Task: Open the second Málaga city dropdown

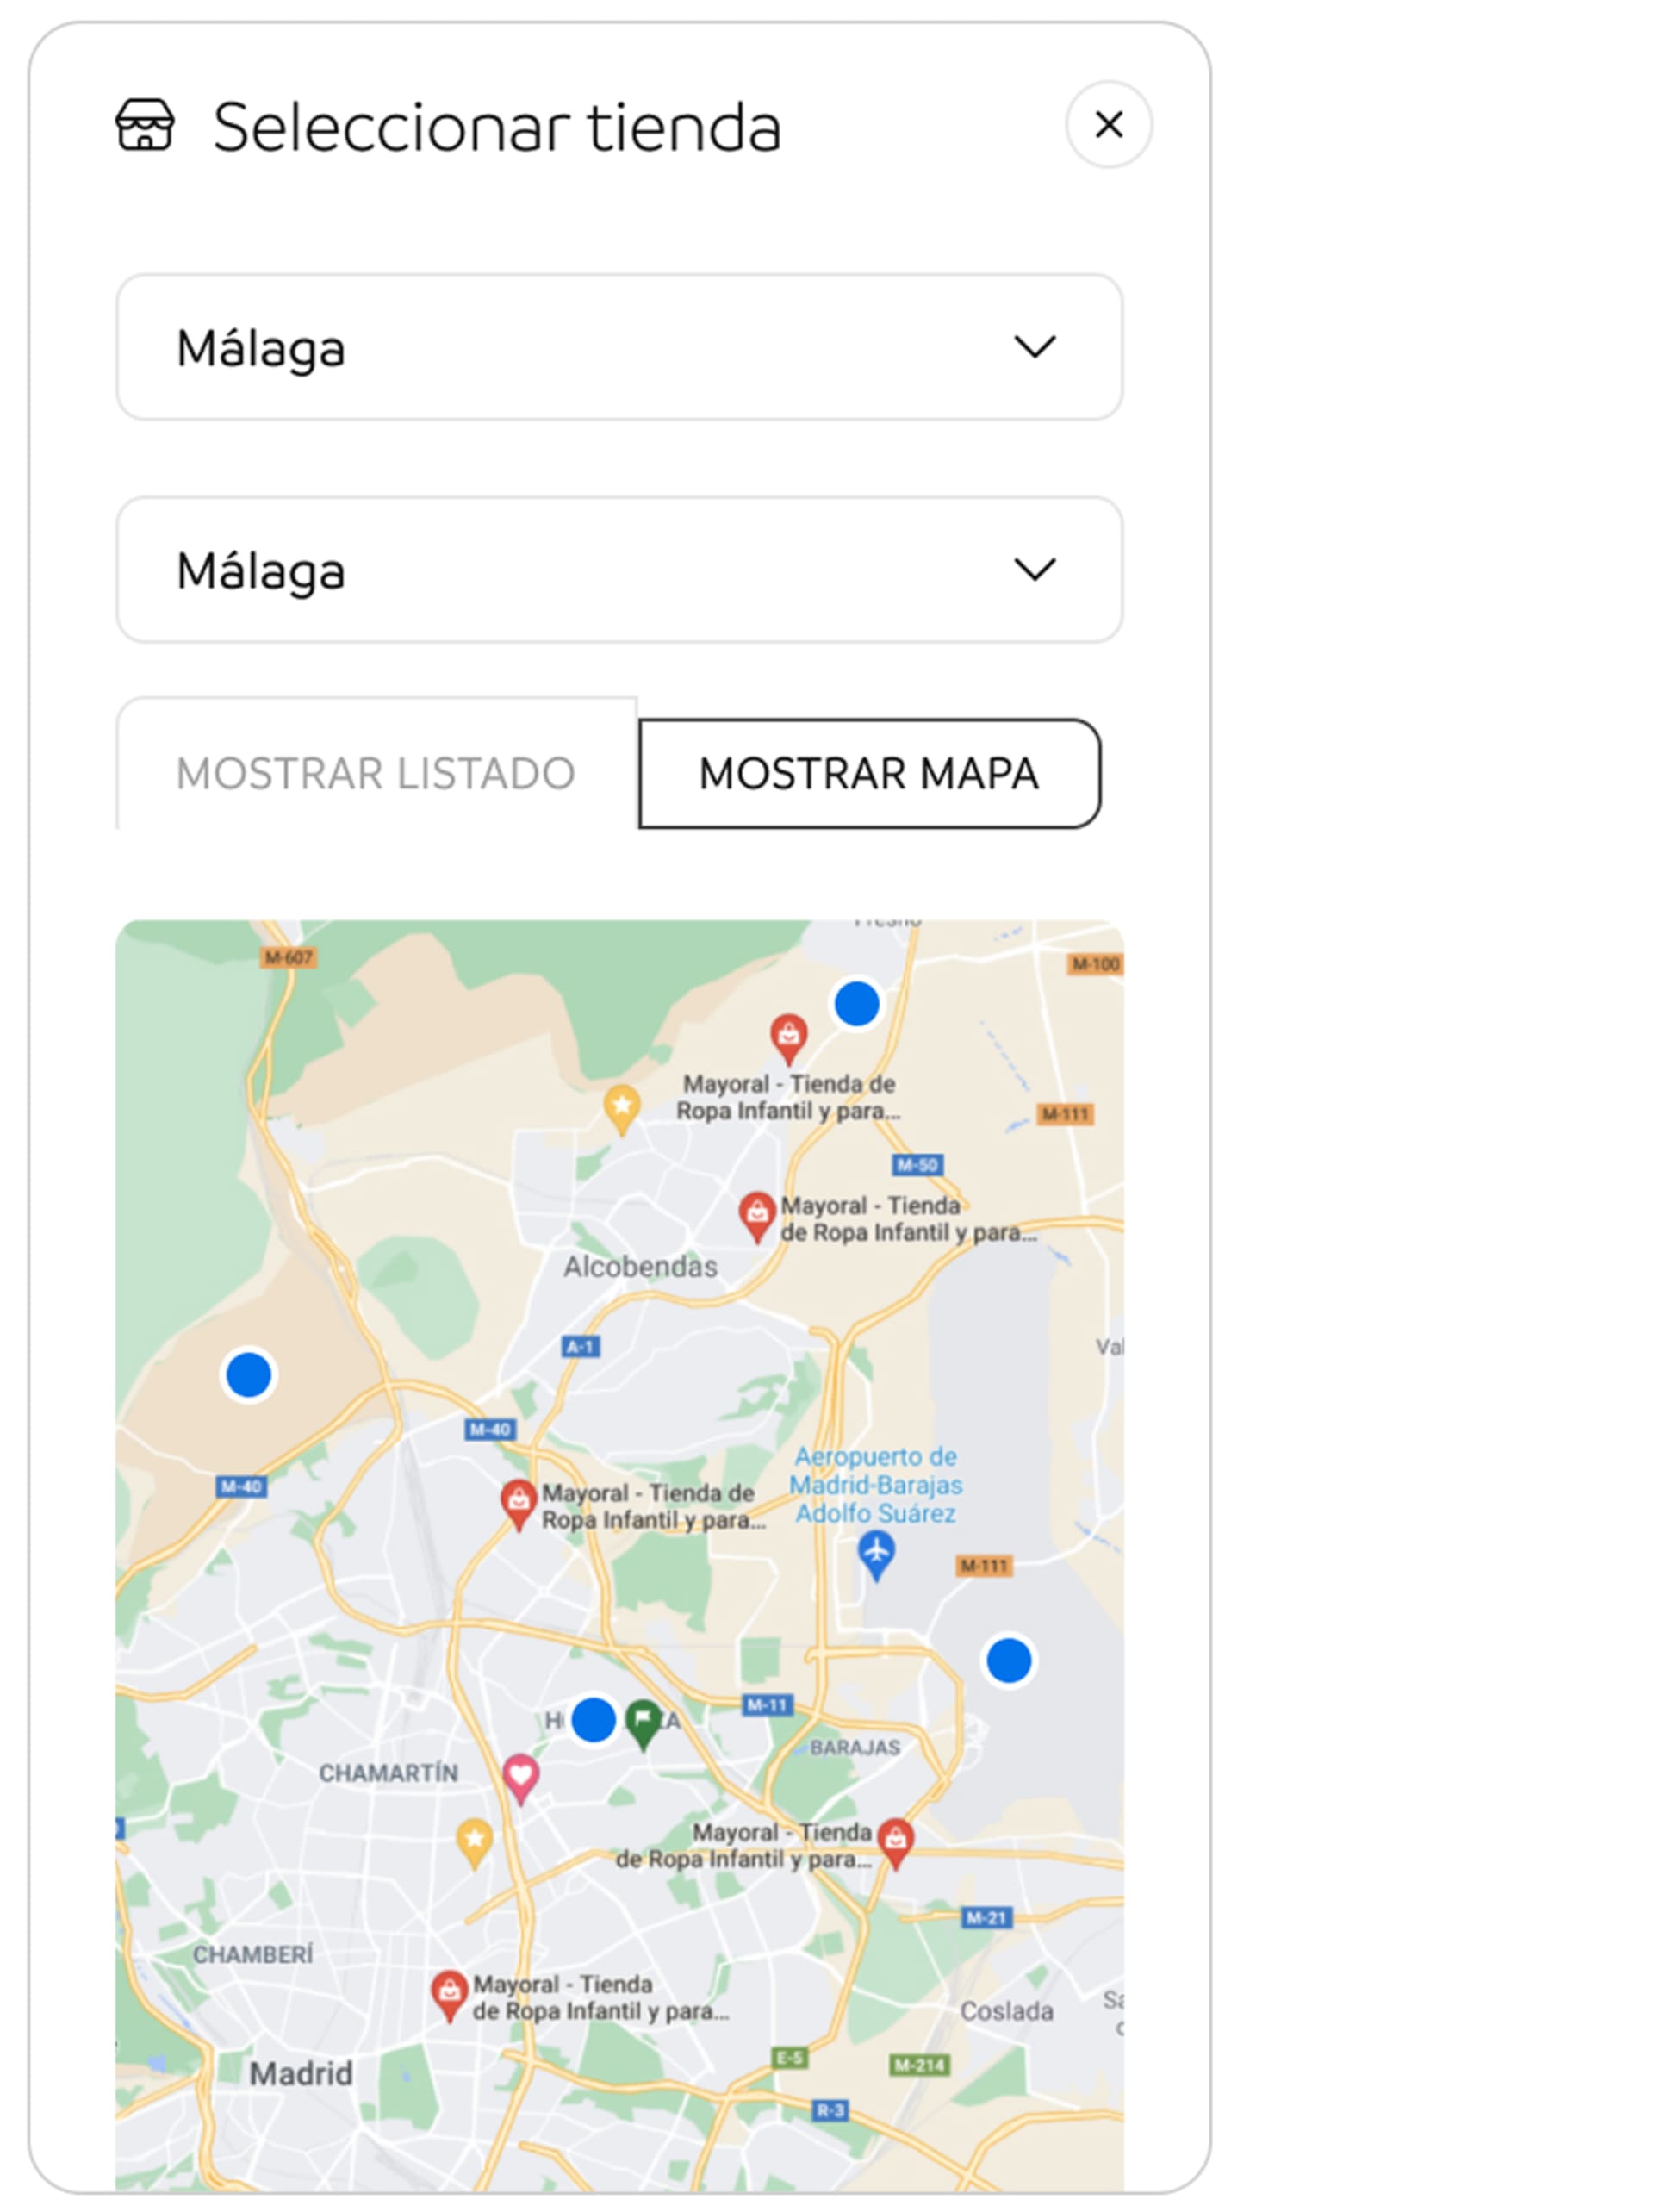Action: (619, 570)
